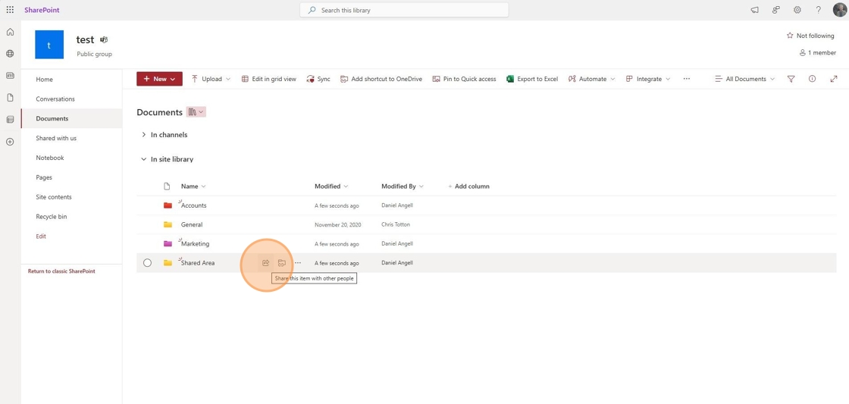Open the Marketing folder name
This screenshot has width=849, height=404.
tap(195, 244)
